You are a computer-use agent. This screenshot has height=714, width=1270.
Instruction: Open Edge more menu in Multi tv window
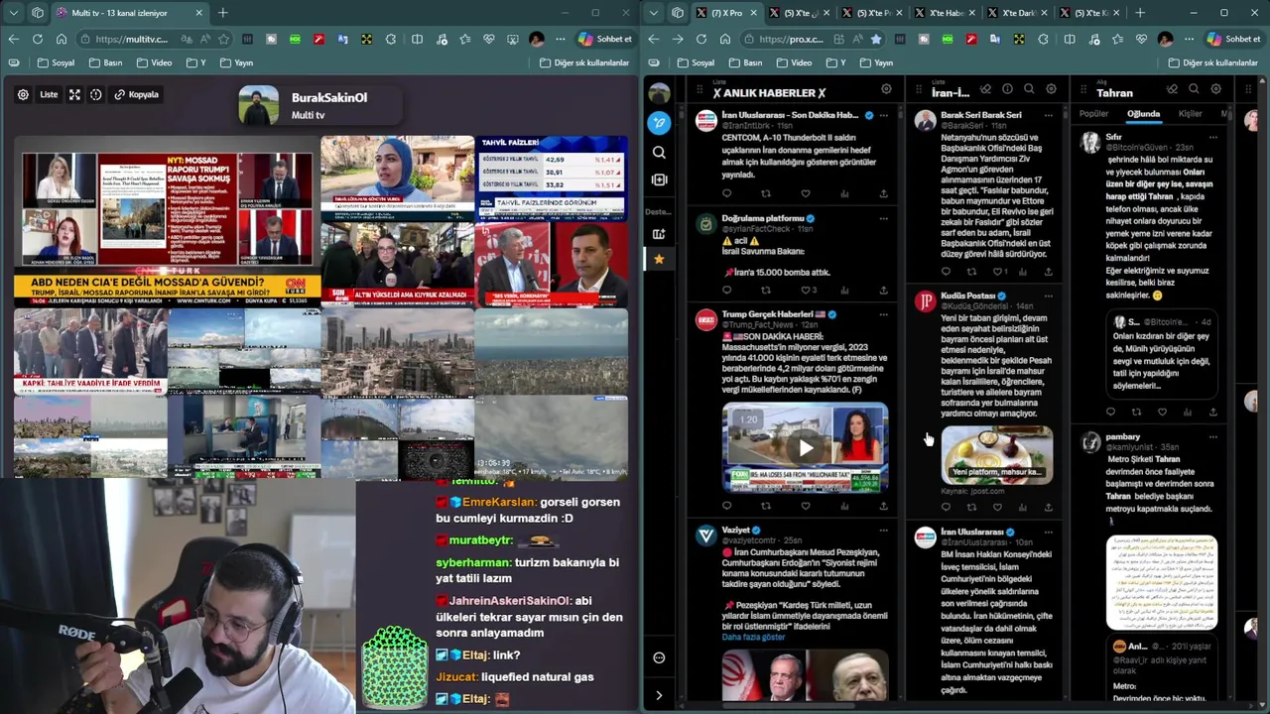click(561, 39)
